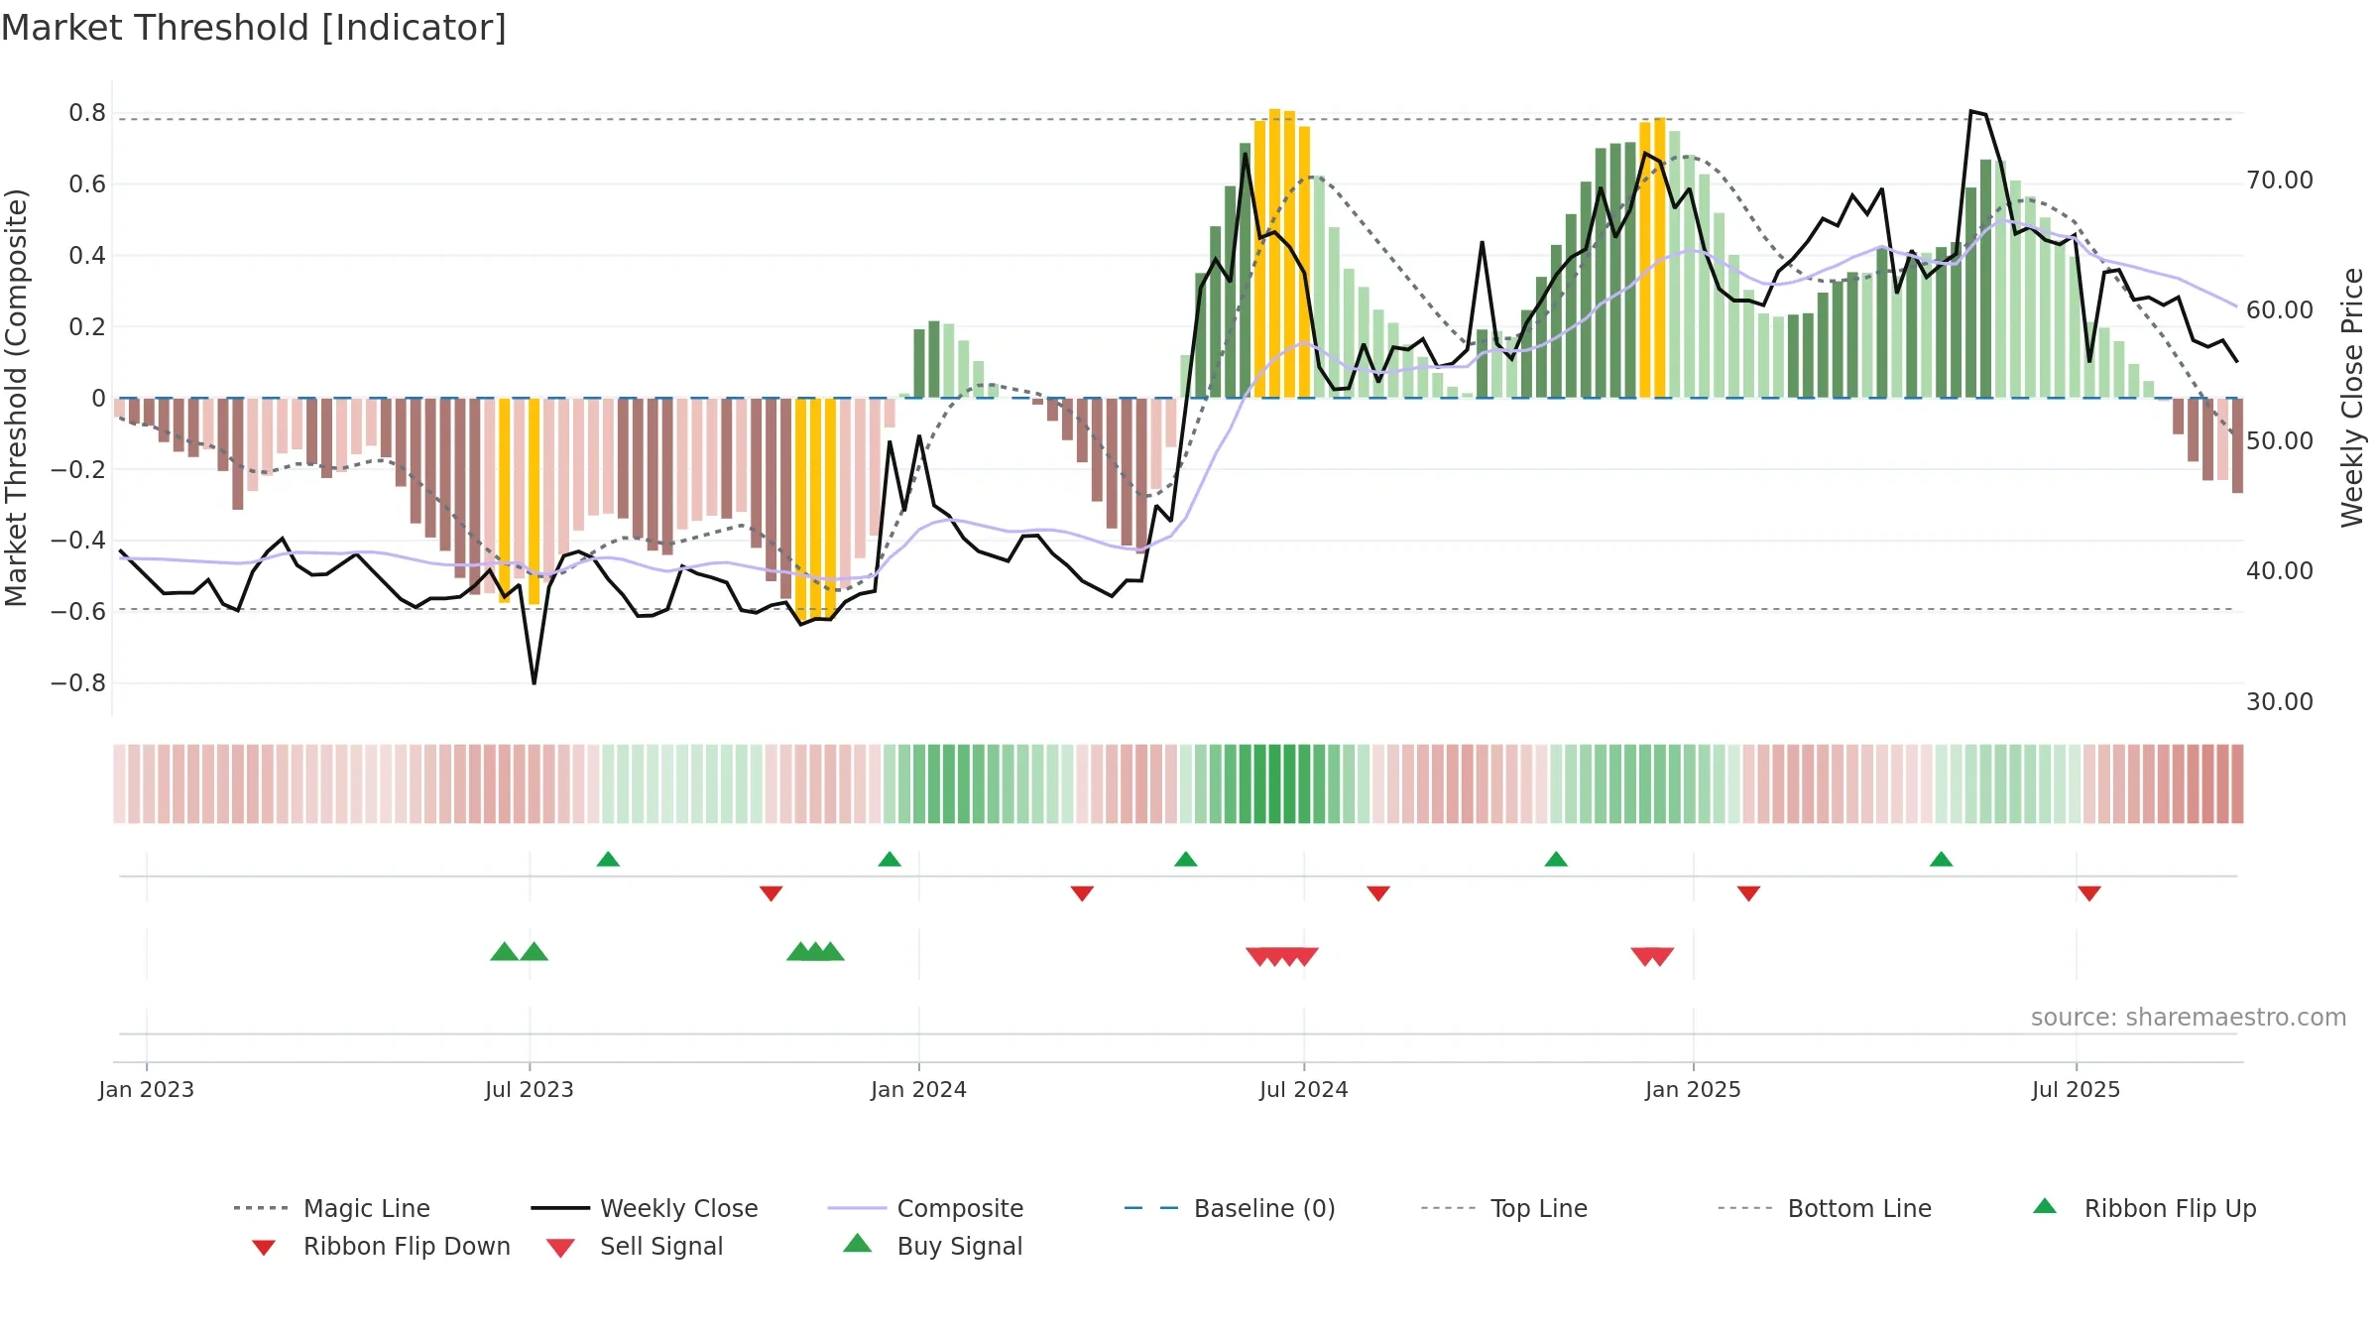Image resolution: width=2380 pixels, height=1339 pixels.
Task: Toggle the Magic Line legend entry
Action: [x=332, y=1208]
